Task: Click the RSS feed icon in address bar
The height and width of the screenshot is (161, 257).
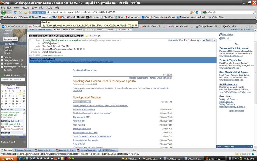Action: click(191, 13)
